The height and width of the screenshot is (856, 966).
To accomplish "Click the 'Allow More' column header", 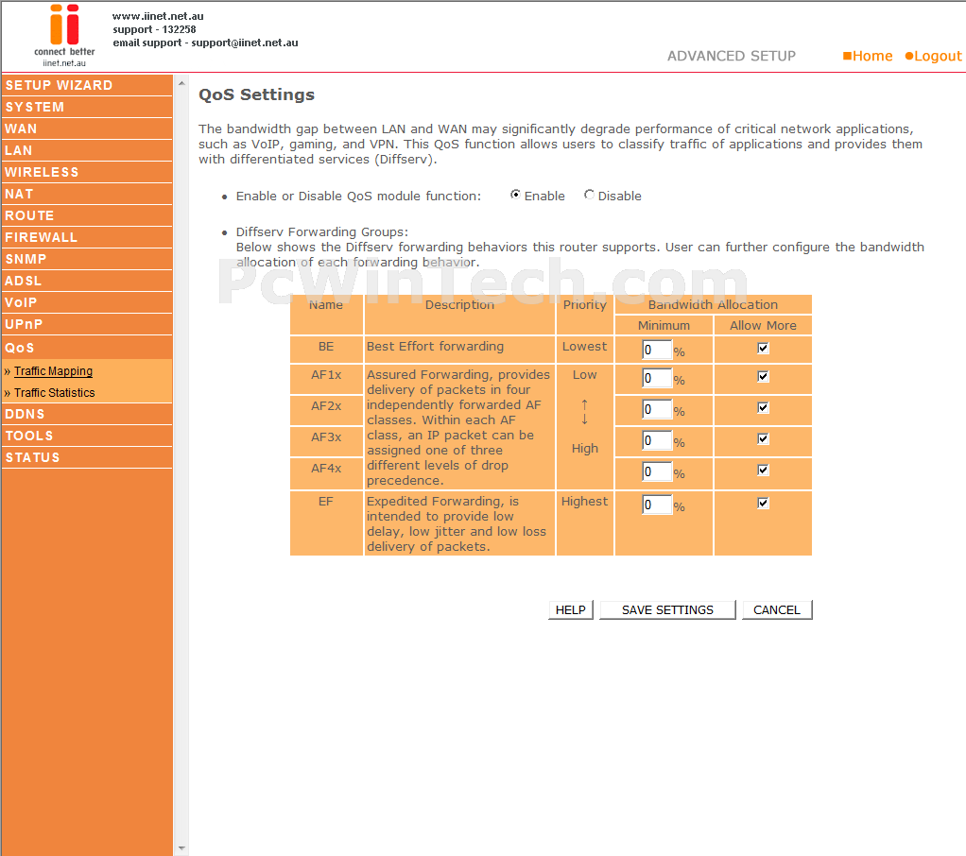I will click(763, 325).
